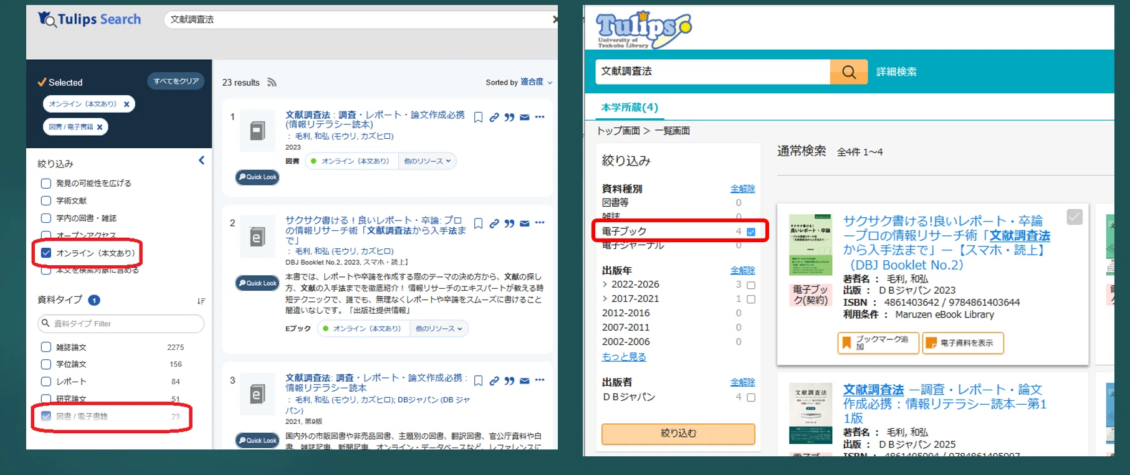The width and height of the screenshot is (1130, 475).
Task: Open more-actions ellipsis for result 2
Action: point(540,222)
